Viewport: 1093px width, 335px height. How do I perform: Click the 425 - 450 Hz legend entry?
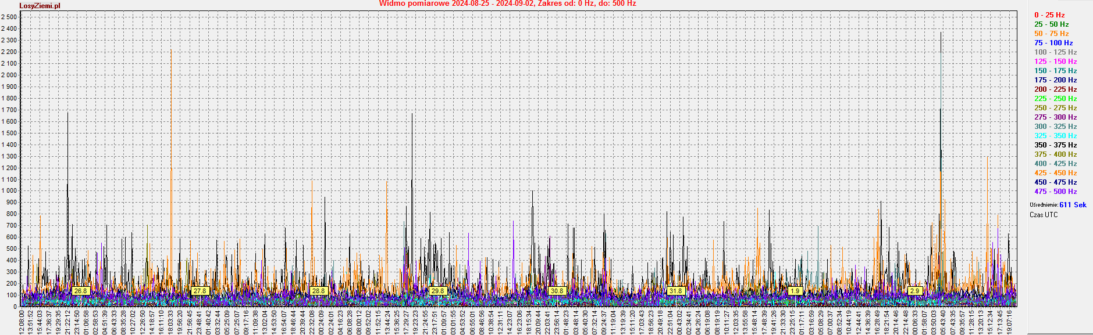(1055, 173)
